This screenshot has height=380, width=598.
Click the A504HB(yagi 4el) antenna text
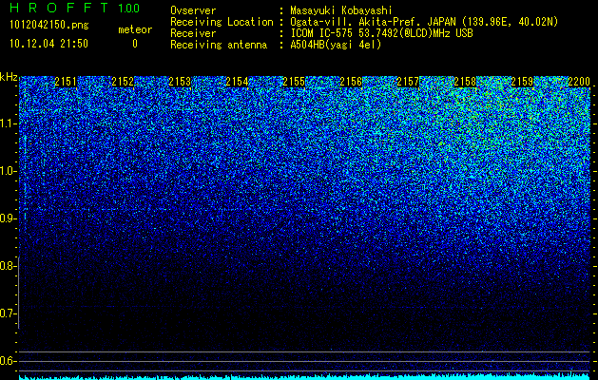pyautogui.click(x=336, y=45)
